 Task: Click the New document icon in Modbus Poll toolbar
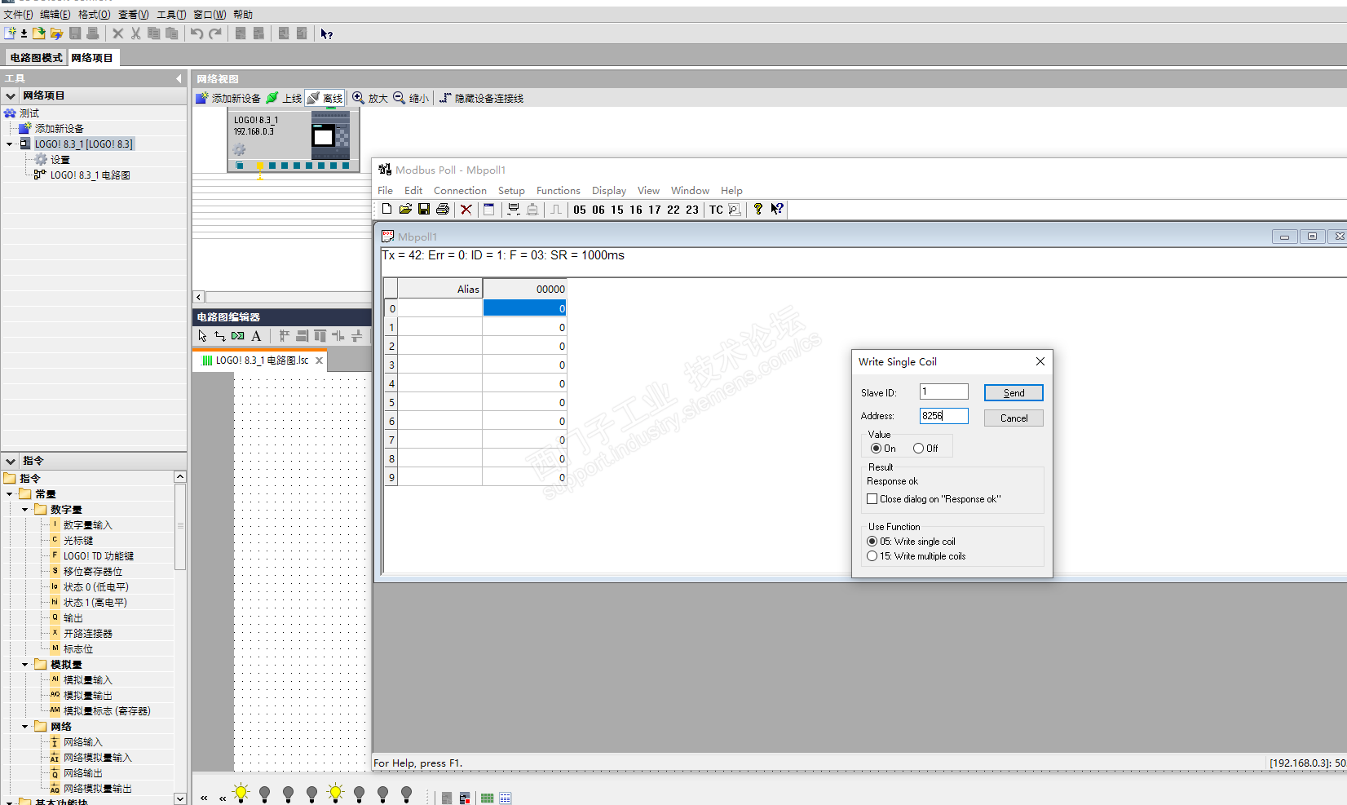point(387,210)
